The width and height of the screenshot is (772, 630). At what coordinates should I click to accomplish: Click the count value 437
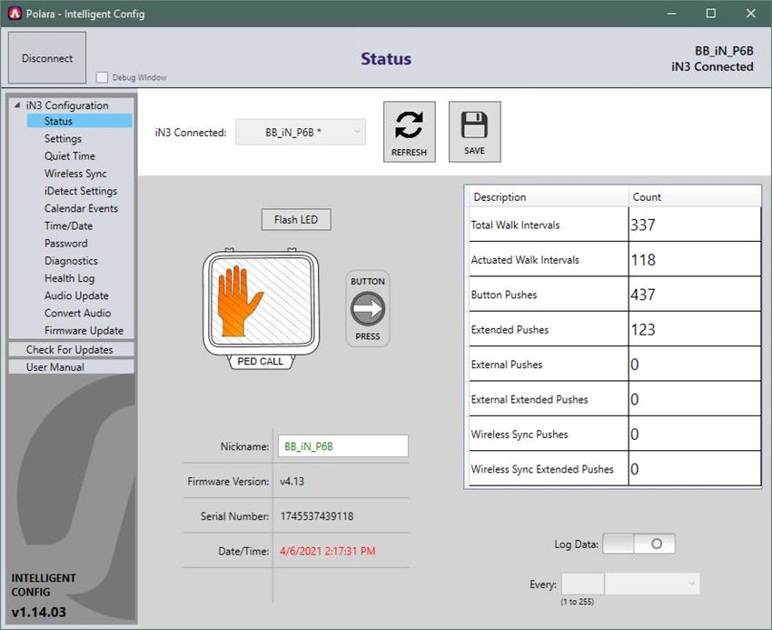tap(643, 295)
